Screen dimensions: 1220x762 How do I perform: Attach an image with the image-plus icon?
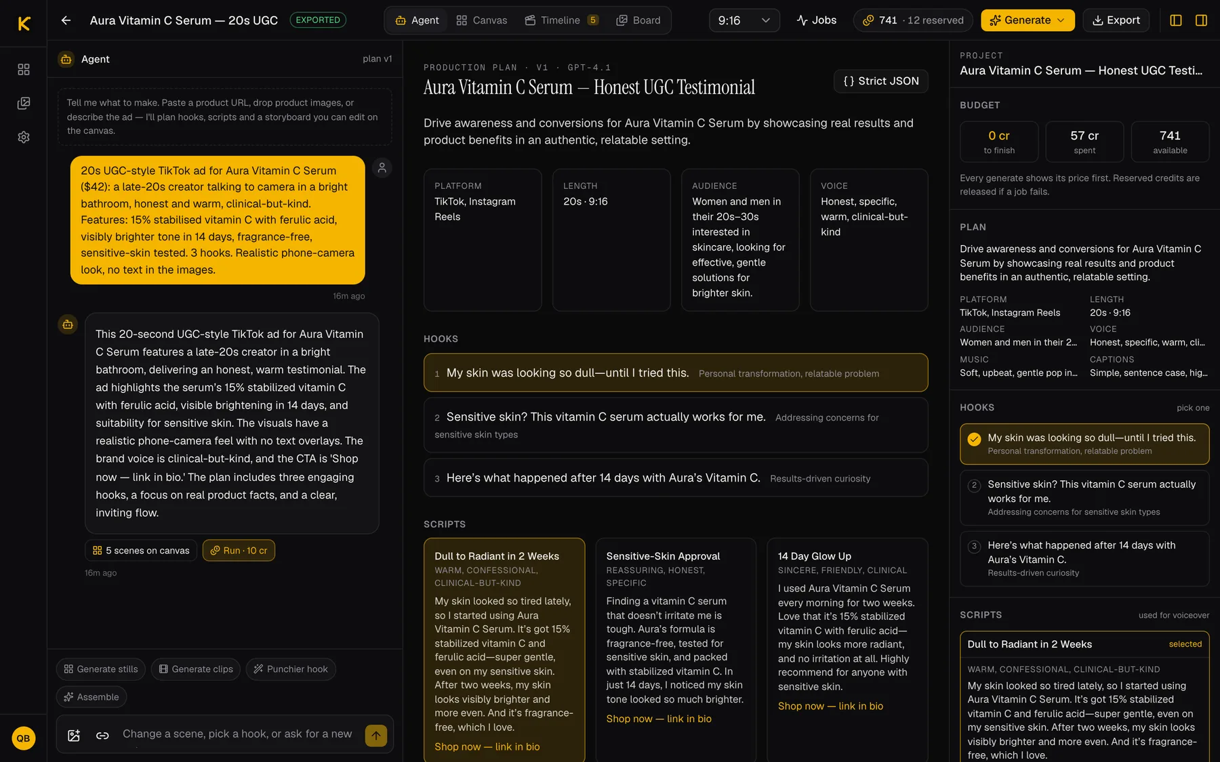coord(74,735)
